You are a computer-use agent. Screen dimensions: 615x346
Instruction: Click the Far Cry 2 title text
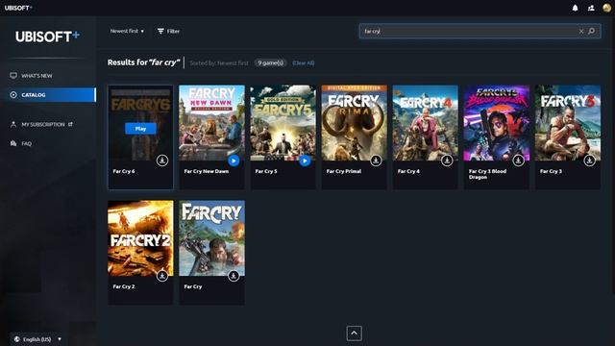[x=124, y=286]
